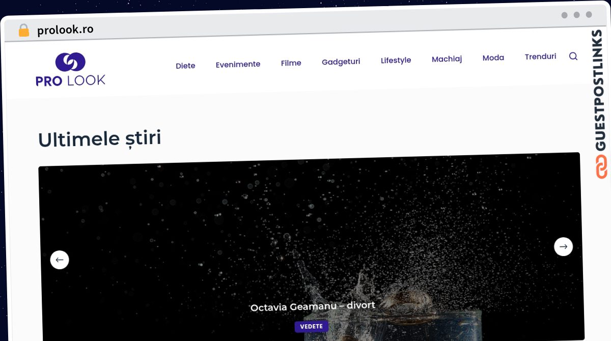Open the Moda menu item
The height and width of the screenshot is (341, 611).
[x=493, y=58]
